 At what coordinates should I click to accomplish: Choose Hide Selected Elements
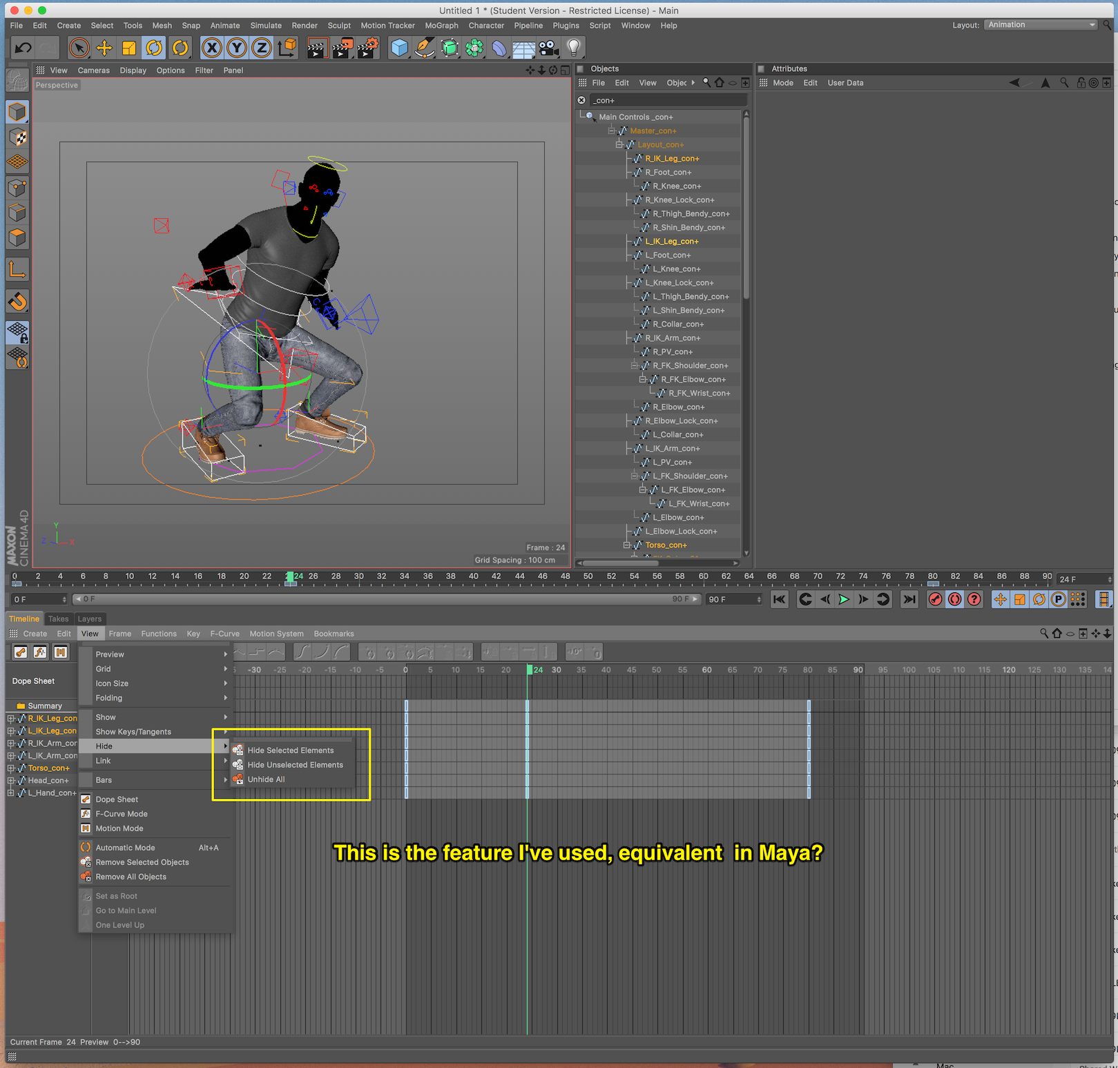pos(291,750)
